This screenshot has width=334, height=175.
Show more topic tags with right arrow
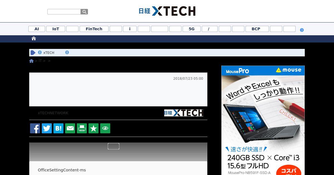302,30
